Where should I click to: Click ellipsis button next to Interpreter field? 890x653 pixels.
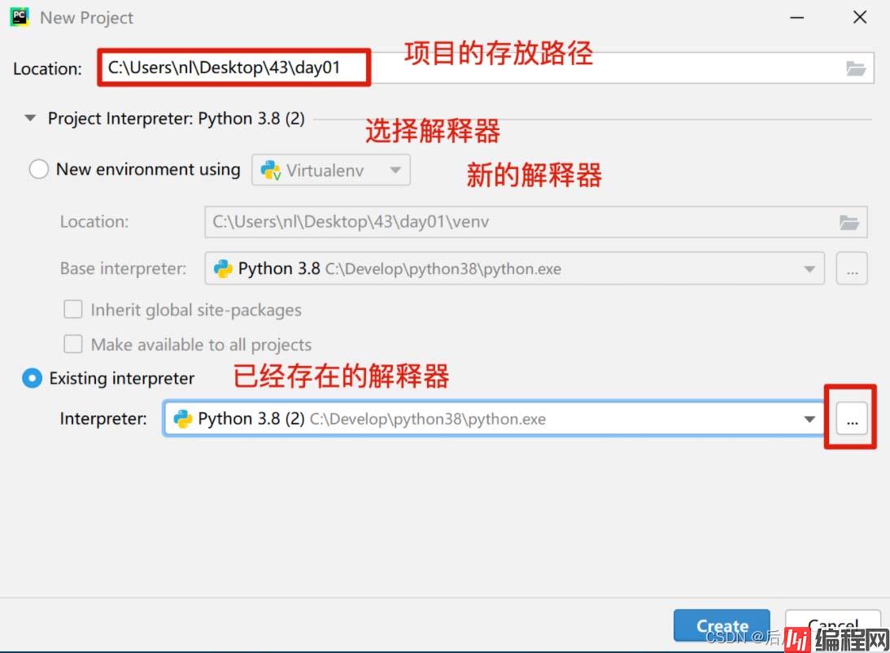click(x=852, y=419)
